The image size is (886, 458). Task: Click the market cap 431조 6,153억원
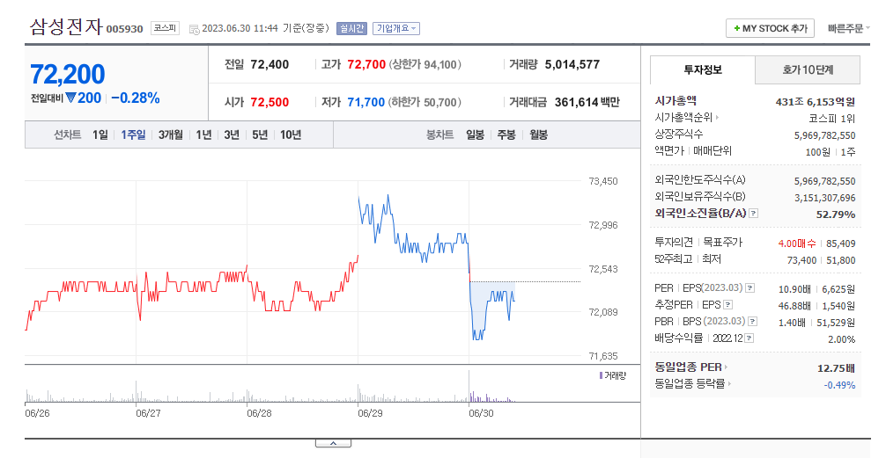coord(816,102)
